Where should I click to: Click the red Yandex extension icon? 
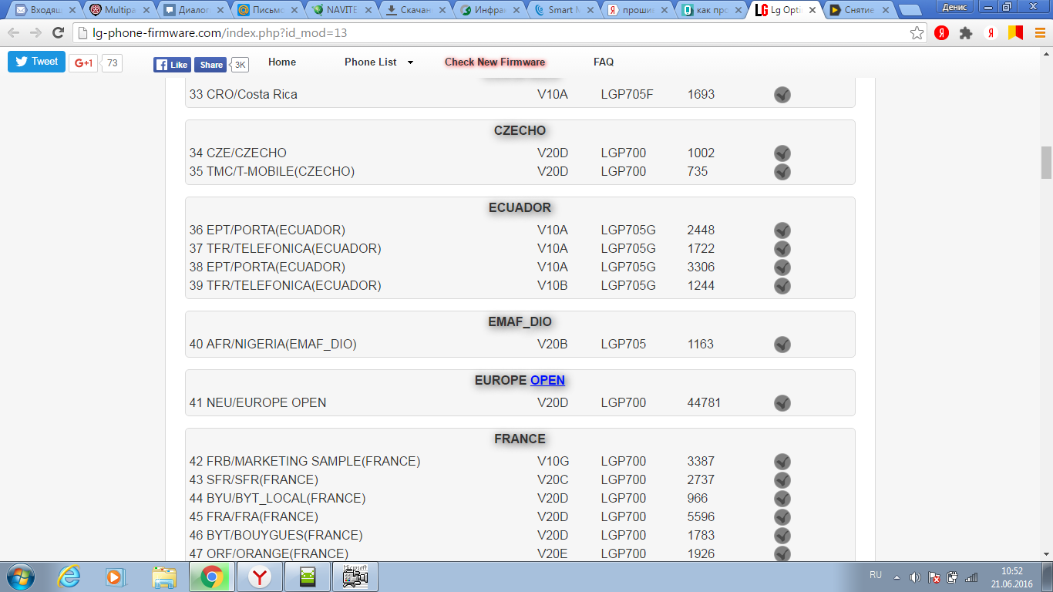point(941,33)
